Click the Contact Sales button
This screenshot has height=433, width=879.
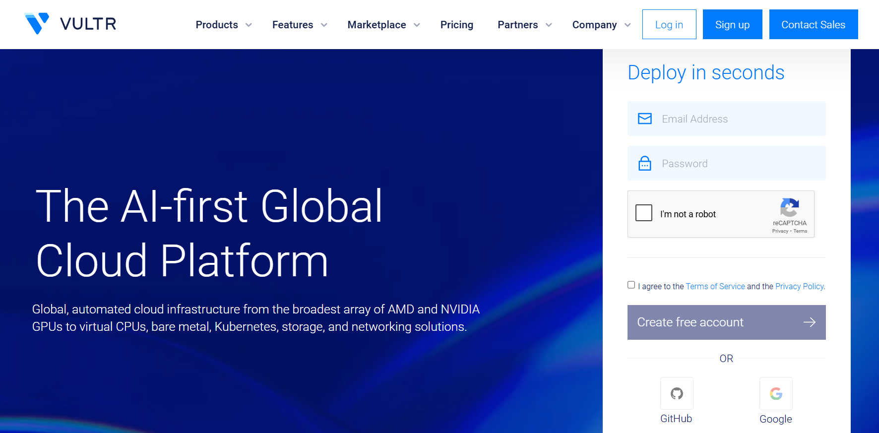(814, 24)
